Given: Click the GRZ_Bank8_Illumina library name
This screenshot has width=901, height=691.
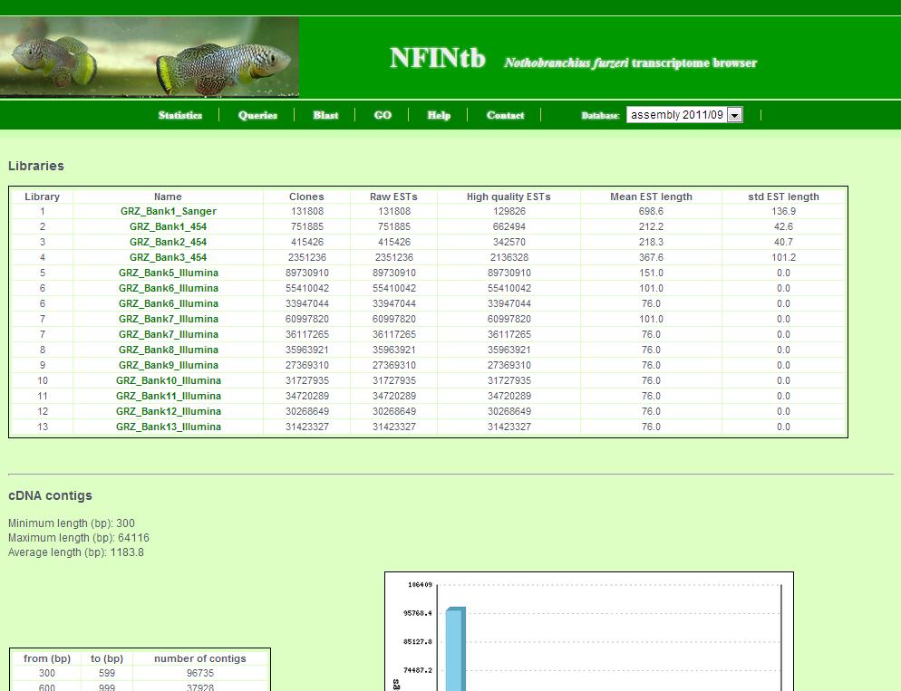Looking at the screenshot, I should (x=168, y=350).
